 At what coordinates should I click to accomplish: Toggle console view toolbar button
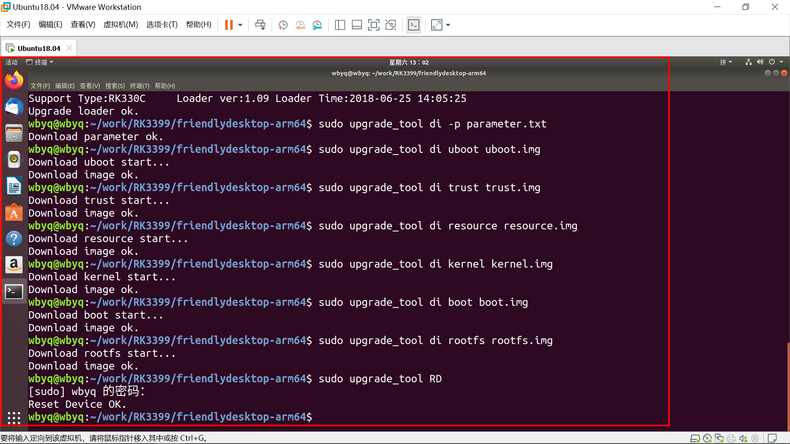click(414, 25)
